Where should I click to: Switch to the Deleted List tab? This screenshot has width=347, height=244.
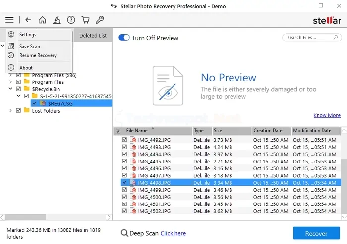[x=93, y=35]
